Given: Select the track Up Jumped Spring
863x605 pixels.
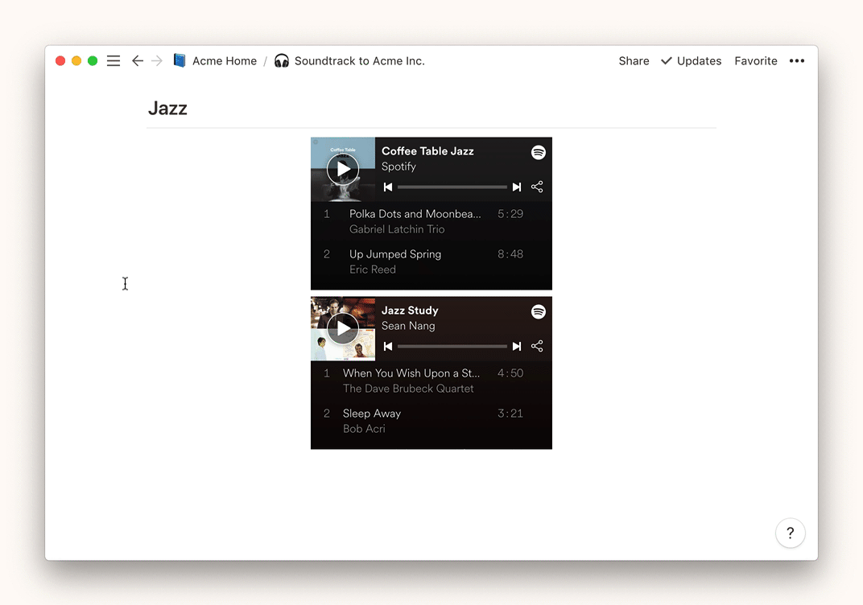Looking at the screenshot, I should [395, 254].
